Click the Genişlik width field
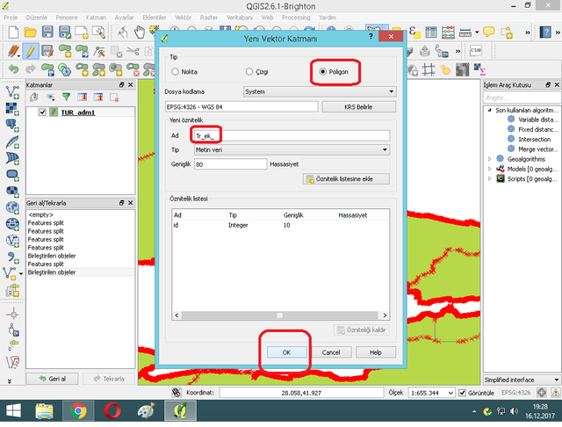Viewport: 562px width, 427px height. pos(230,164)
